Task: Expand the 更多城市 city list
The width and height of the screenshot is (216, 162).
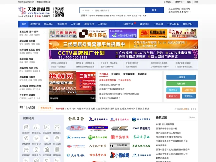Action: 185,12
